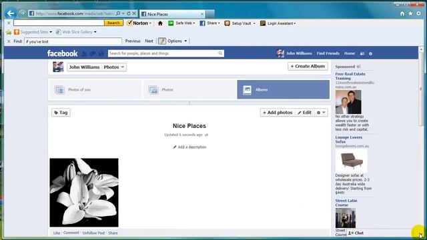Open Facebook messages icon
This screenshot has height=240, width=427.
[x=93, y=53]
